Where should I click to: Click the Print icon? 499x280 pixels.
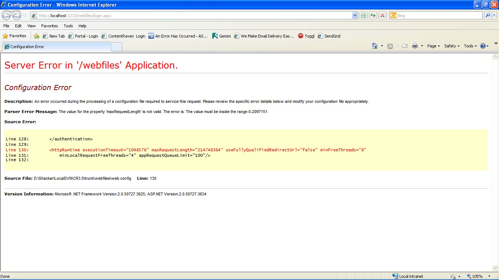click(415, 46)
